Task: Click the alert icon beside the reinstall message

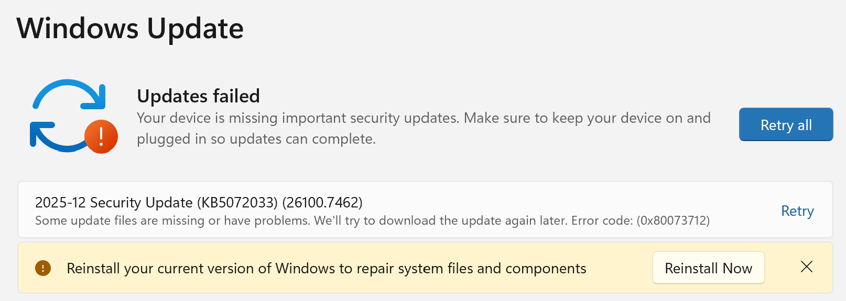Action: coord(43,268)
